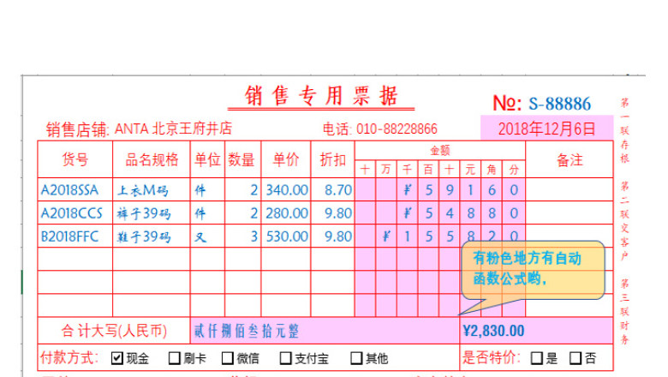Click the 折扣 column header
The width and height of the screenshot is (668, 377).
[333, 159]
